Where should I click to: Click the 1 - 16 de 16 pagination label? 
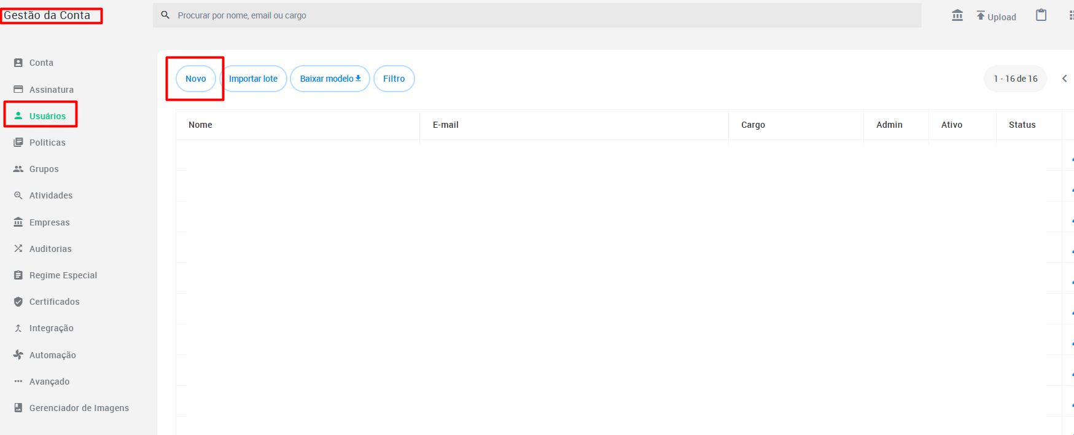point(1016,79)
